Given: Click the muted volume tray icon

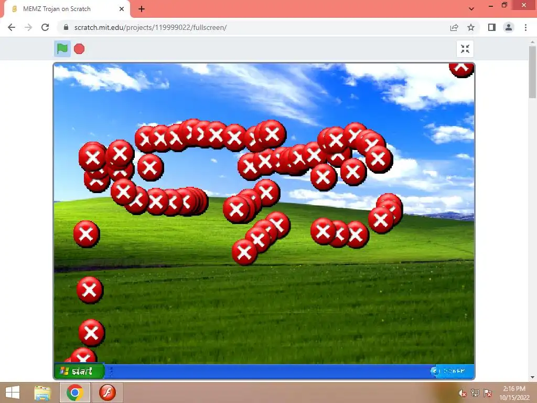Looking at the screenshot, I should tap(462, 393).
